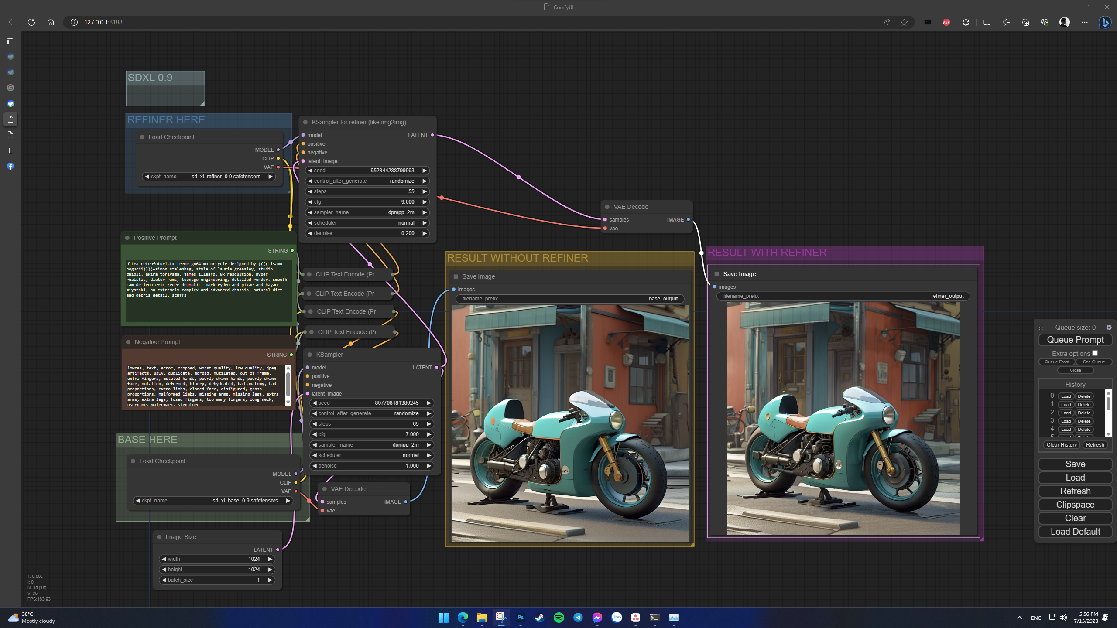Screen dimensions: 1117x628
Task: Change refiner control_after_generate randomize
Action: click(x=367, y=181)
